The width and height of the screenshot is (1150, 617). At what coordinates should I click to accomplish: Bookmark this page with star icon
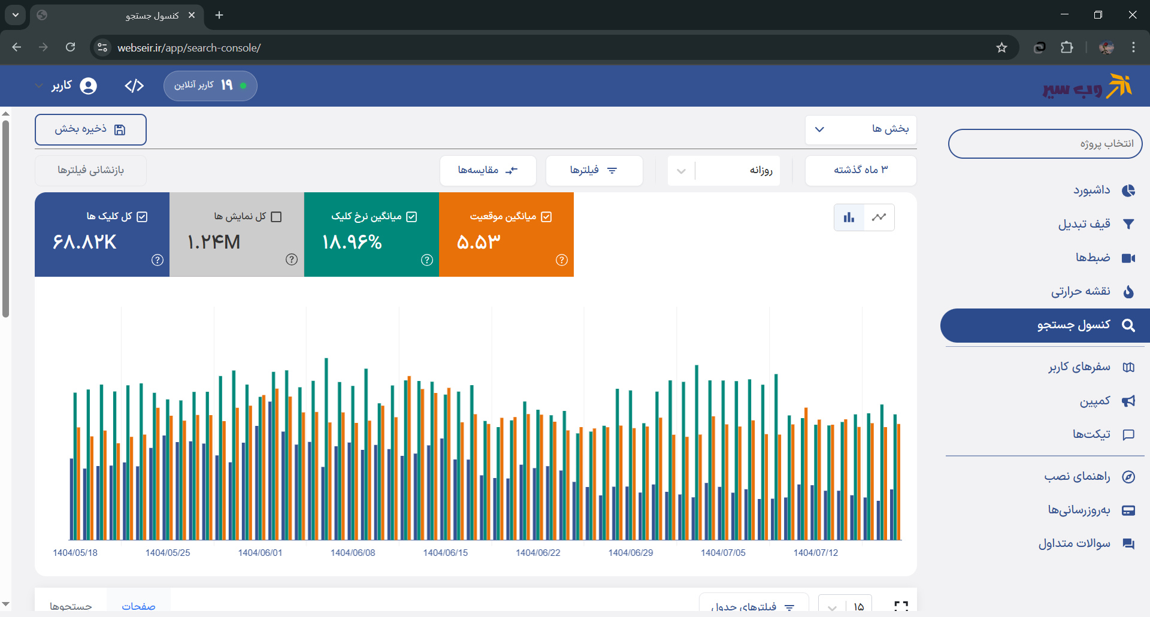point(1001,48)
